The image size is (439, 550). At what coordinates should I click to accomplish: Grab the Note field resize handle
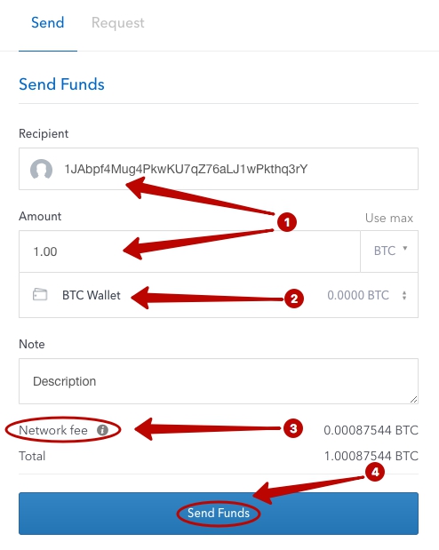414,400
